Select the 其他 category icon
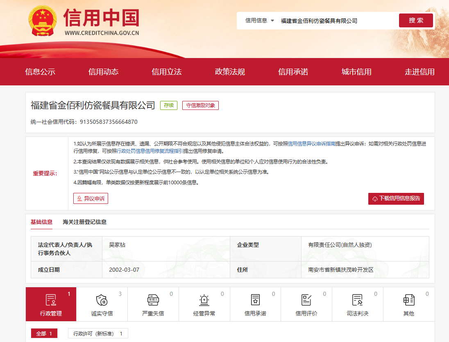449x342 pixels. click(x=408, y=300)
